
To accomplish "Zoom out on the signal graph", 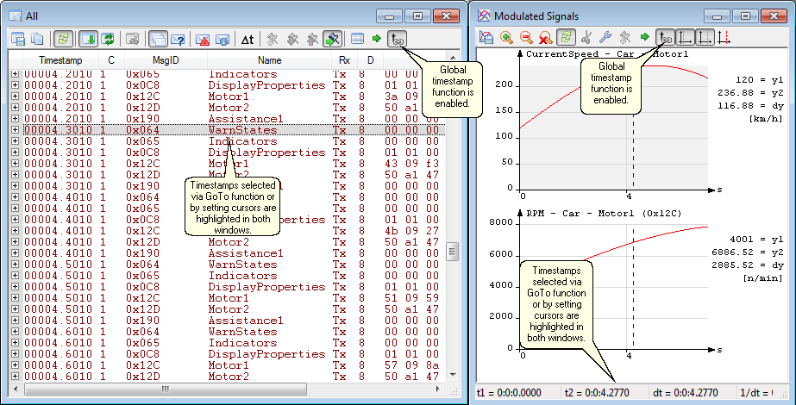I will coord(525,37).
